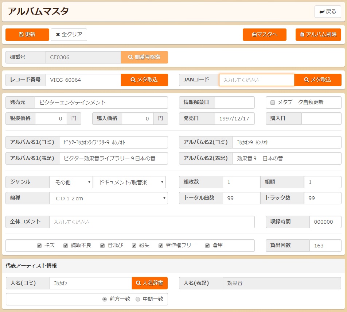Go to 曲マスタへ song master

tap(265, 35)
